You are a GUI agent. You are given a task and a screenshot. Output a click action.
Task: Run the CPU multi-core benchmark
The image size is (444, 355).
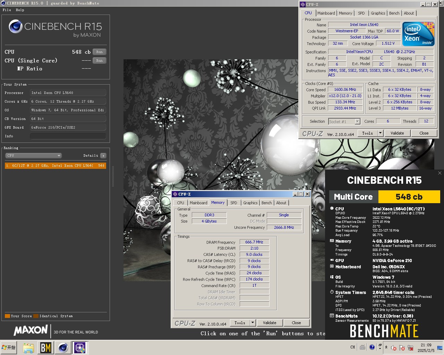(99, 52)
